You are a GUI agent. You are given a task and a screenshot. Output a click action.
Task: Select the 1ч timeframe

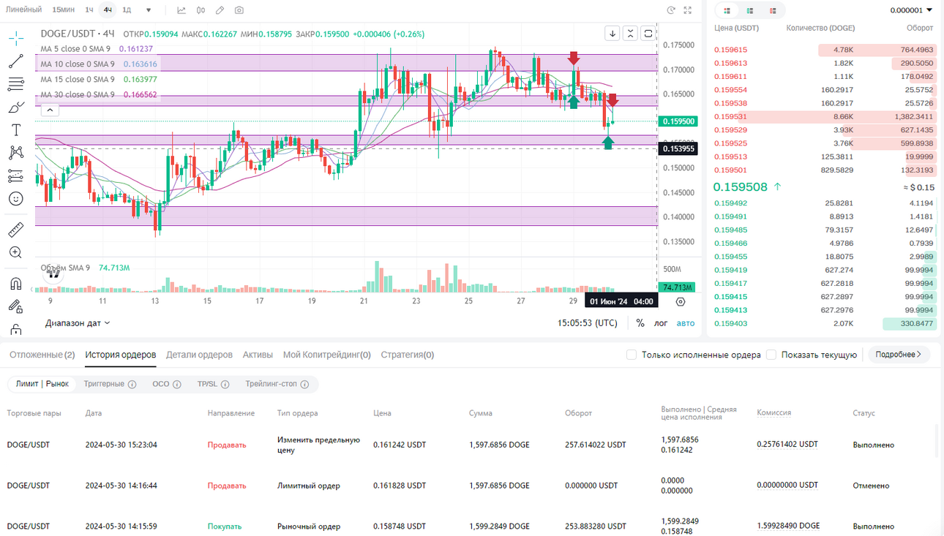point(89,10)
